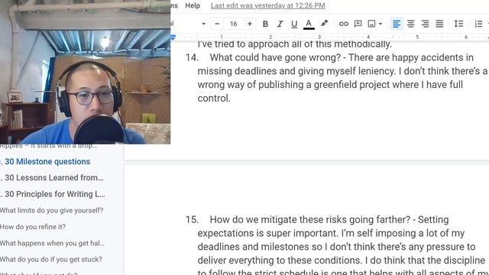Jump to 30 Principles for Writing outline item
This screenshot has width=489, height=275.
[54, 194]
